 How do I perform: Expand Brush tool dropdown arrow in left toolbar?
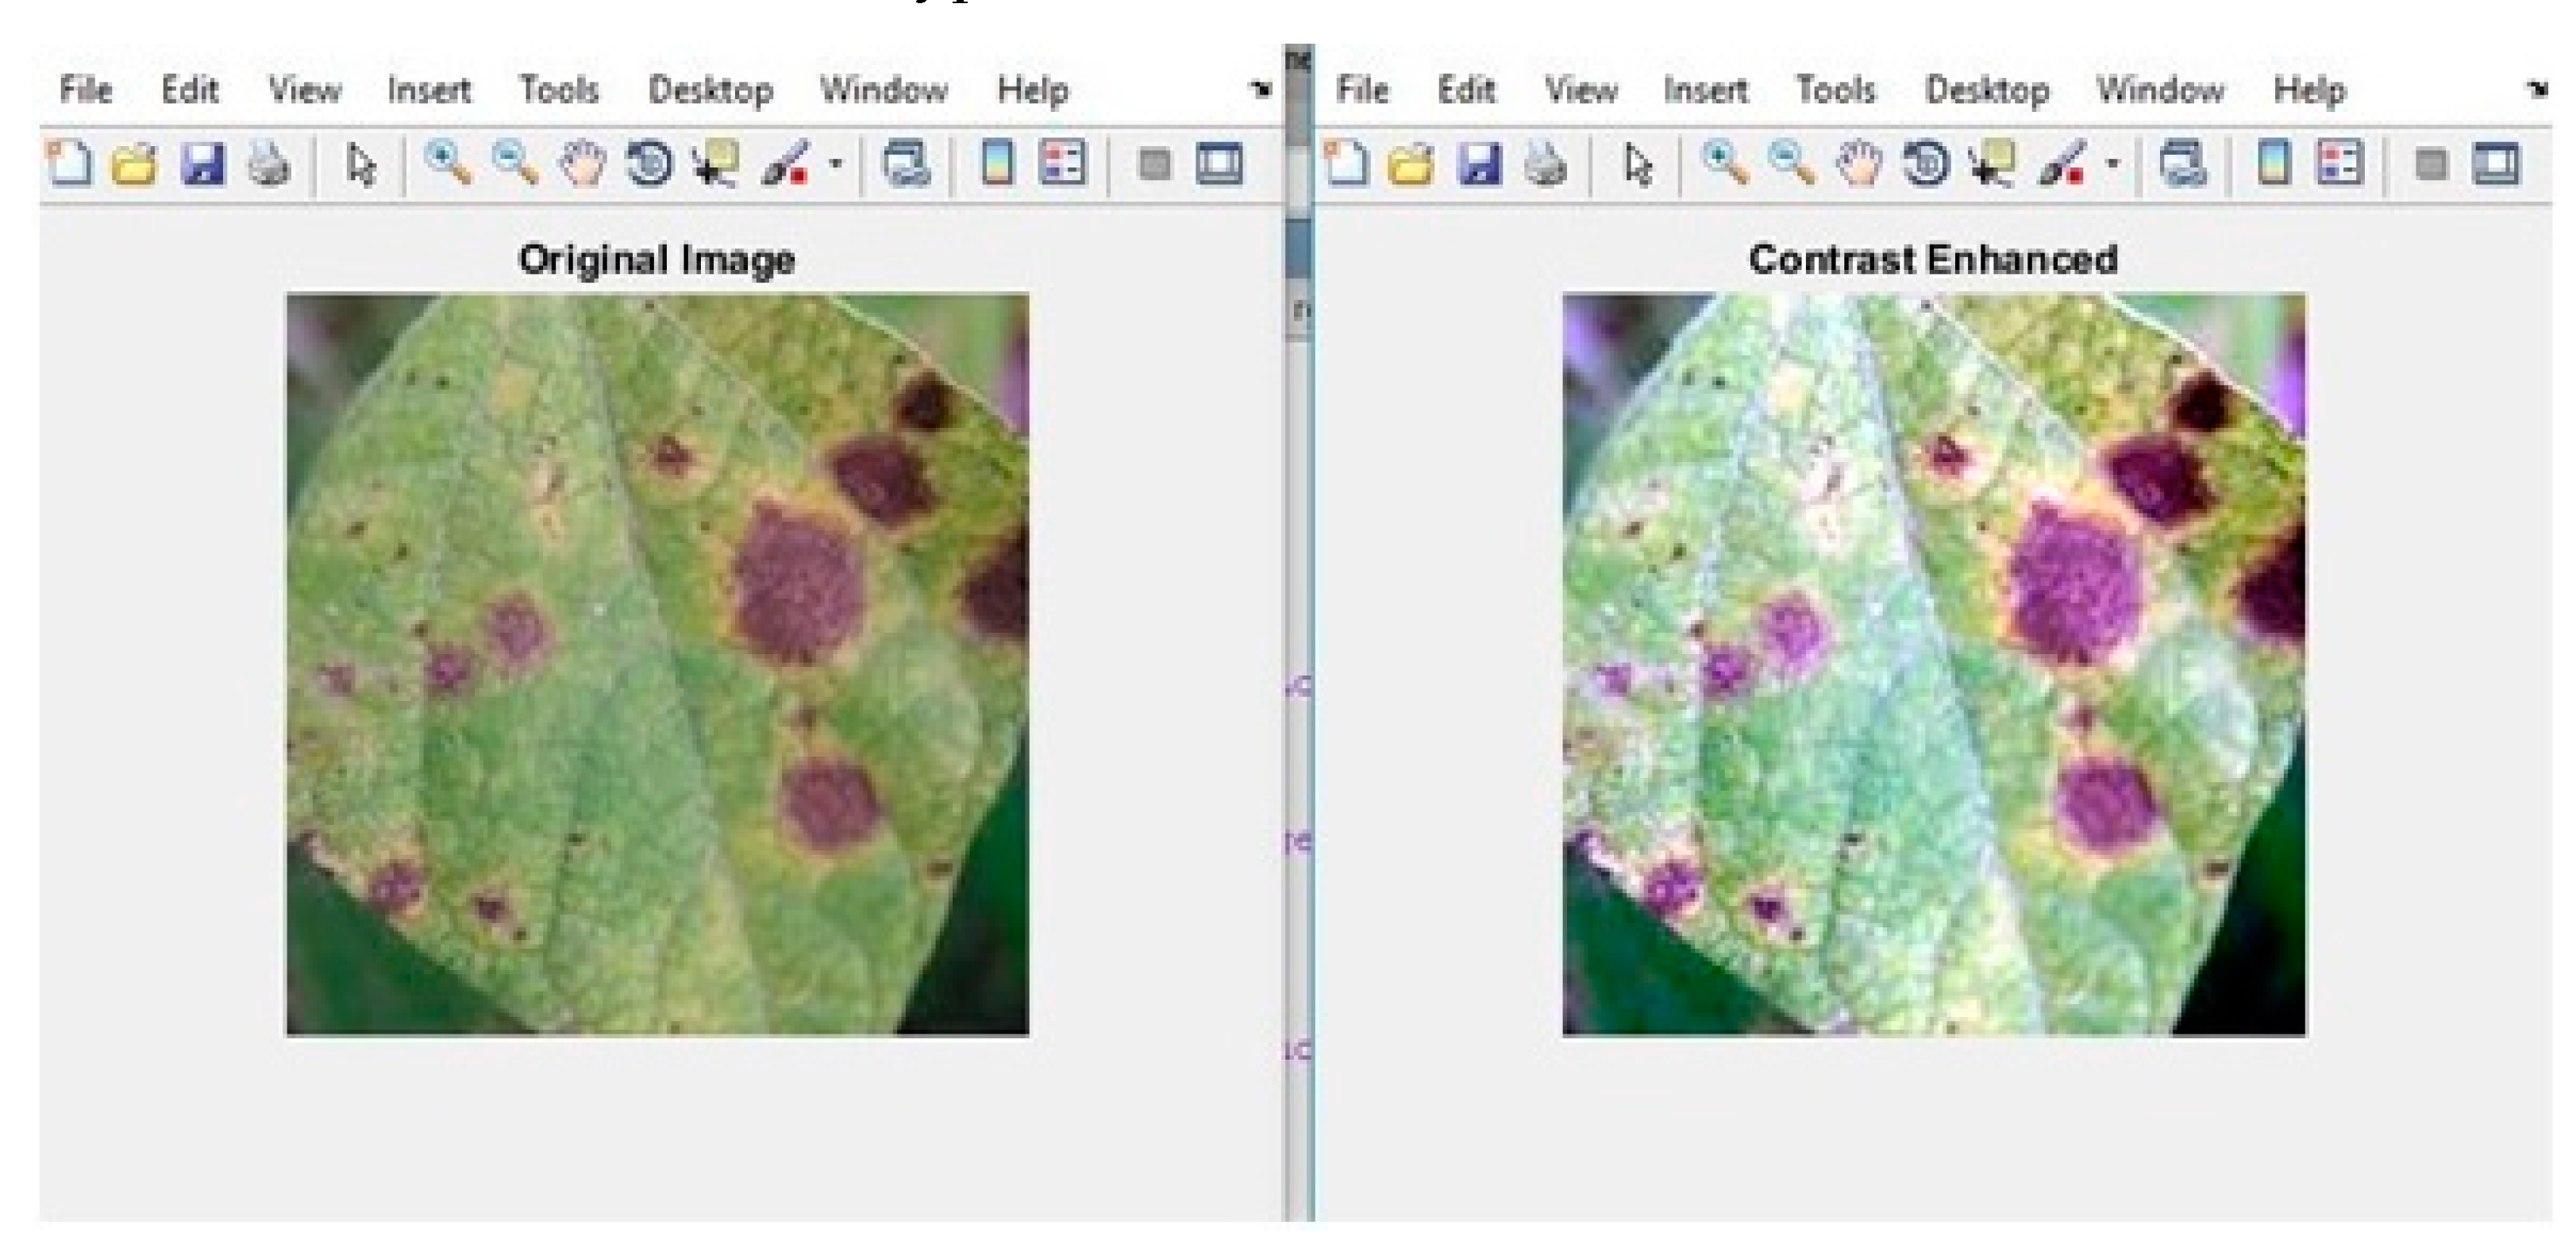(x=836, y=163)
